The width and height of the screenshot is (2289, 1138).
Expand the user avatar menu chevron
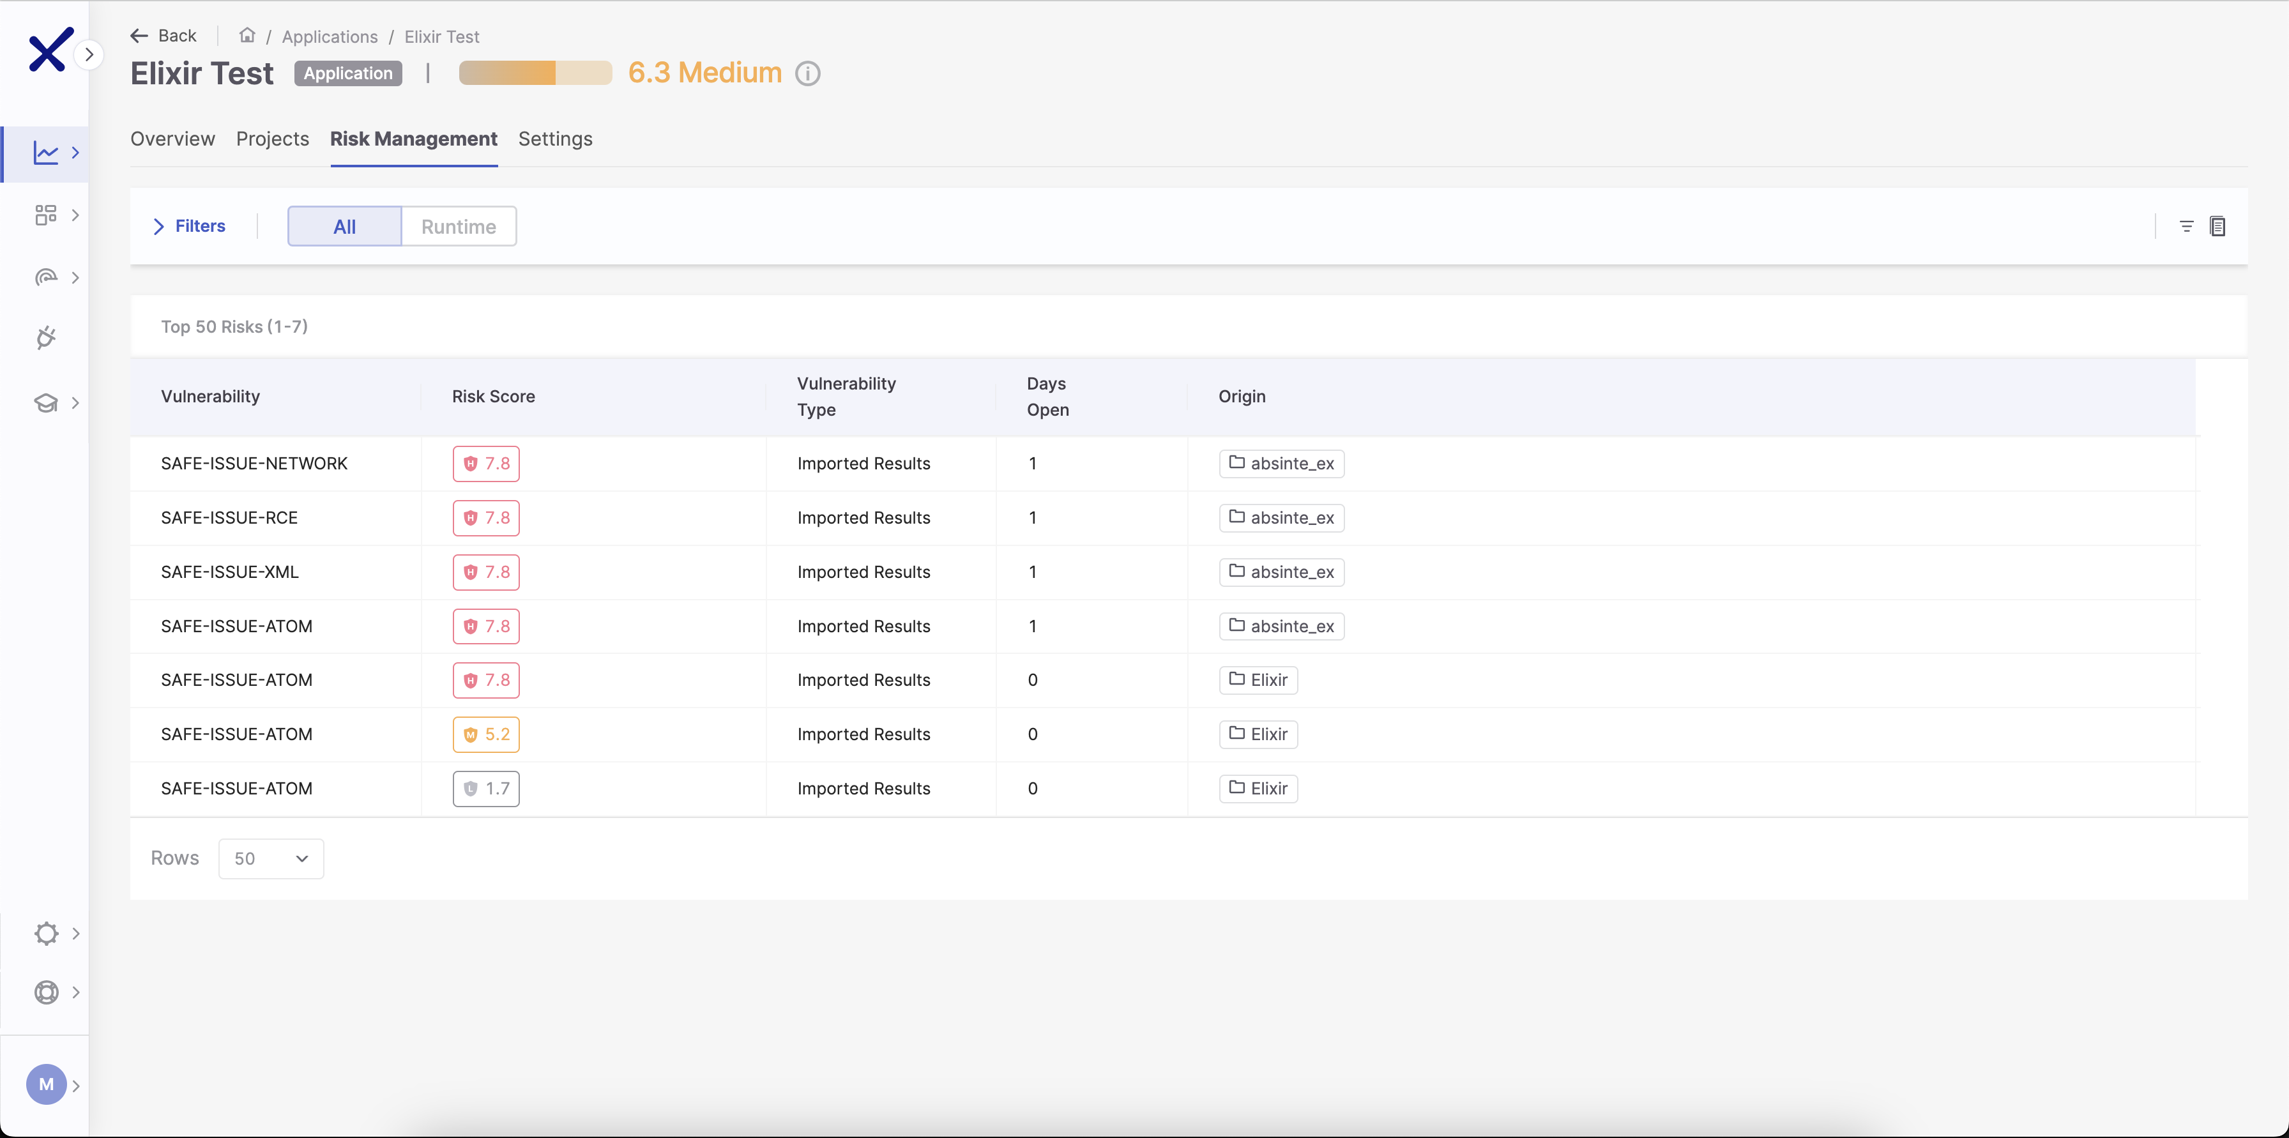pyautogui.click(x=75, y=1085)
